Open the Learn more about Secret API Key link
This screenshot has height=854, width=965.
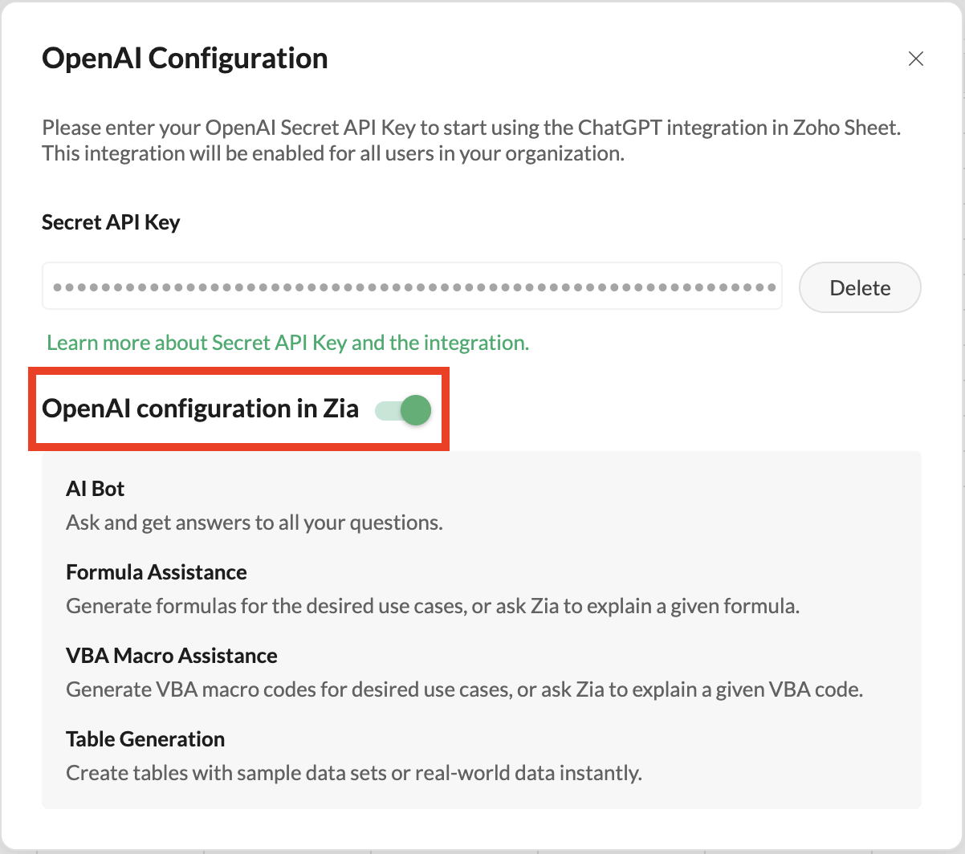287,343
